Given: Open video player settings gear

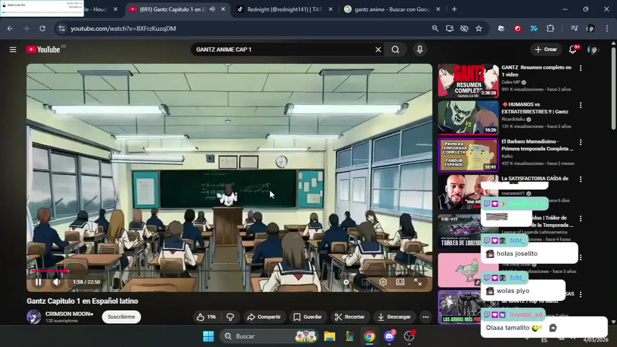Looking at the screenshot, I should click(383, 282).
